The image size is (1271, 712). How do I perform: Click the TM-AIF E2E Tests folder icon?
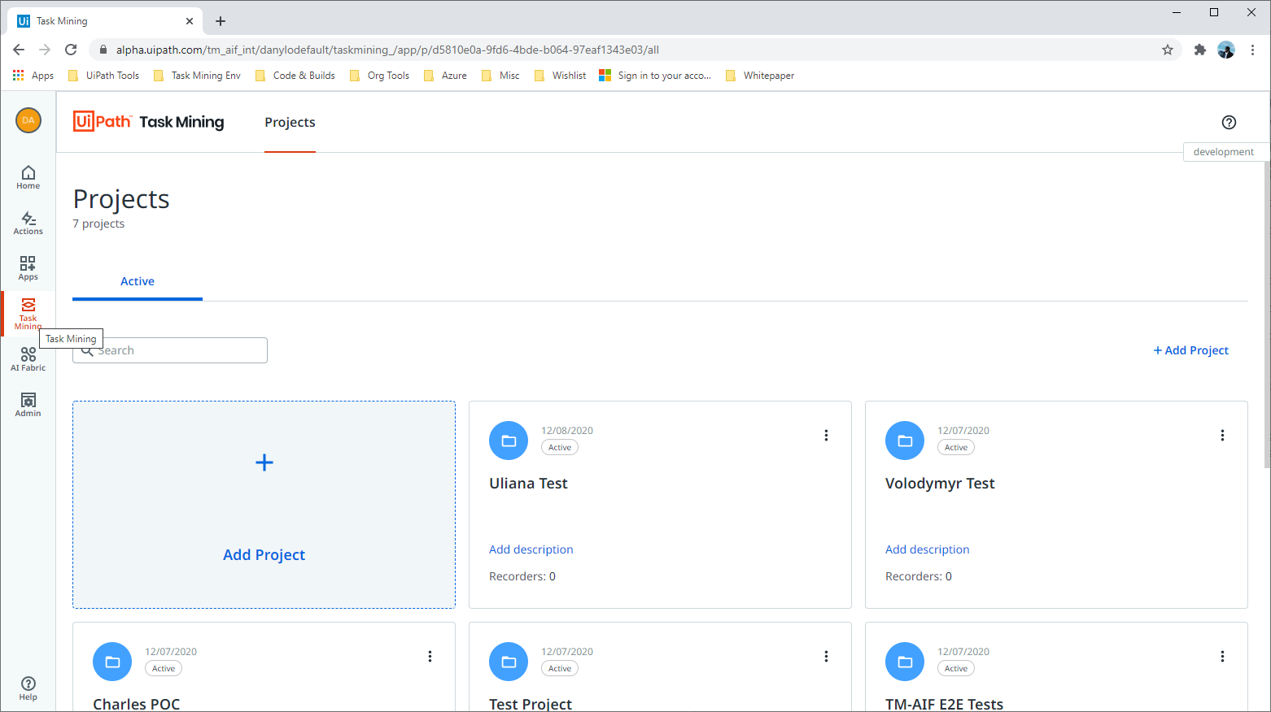(x=905, y=662)
